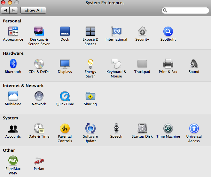The height and width of the screenshot is (177, 211).
Task: Click the "Personal" section heading
Action: [x=12, y=21]
